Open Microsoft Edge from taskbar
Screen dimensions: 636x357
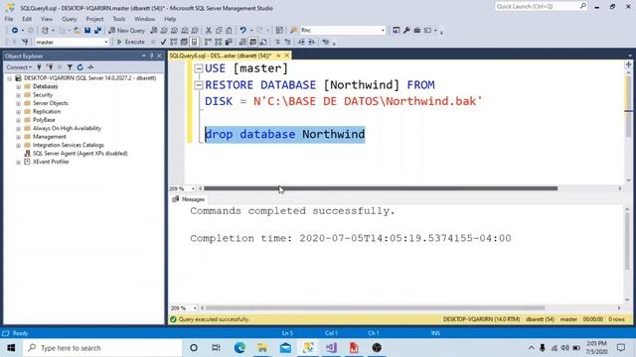[239, 348]
